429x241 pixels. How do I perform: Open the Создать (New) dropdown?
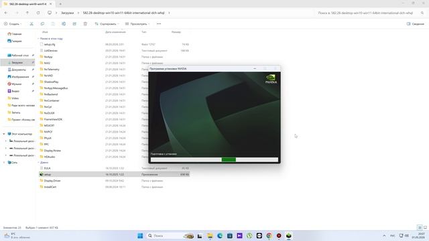pyautogui.click(x=13, y=24)
